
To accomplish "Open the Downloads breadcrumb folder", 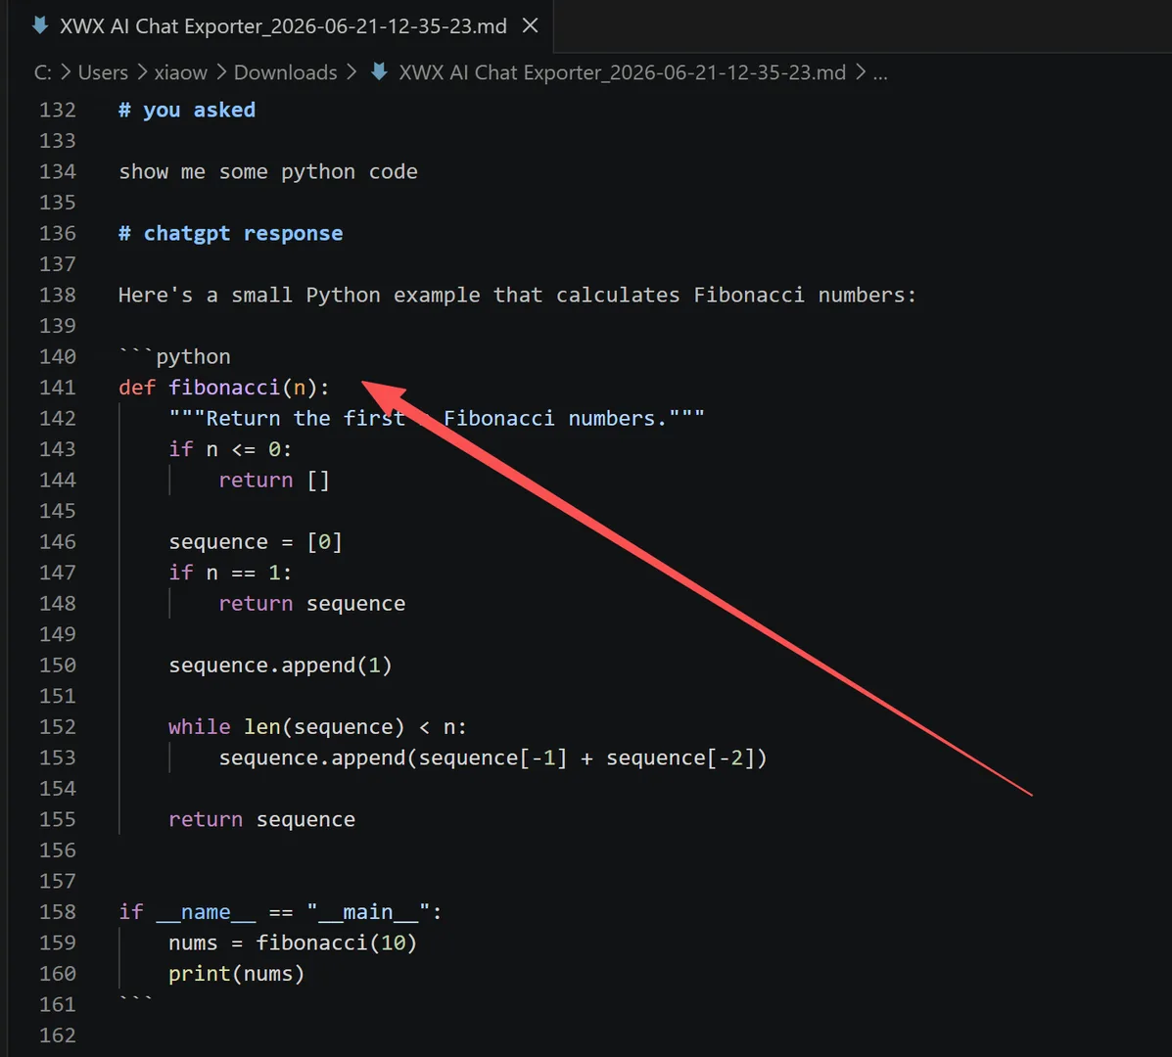I will [285, 72].
